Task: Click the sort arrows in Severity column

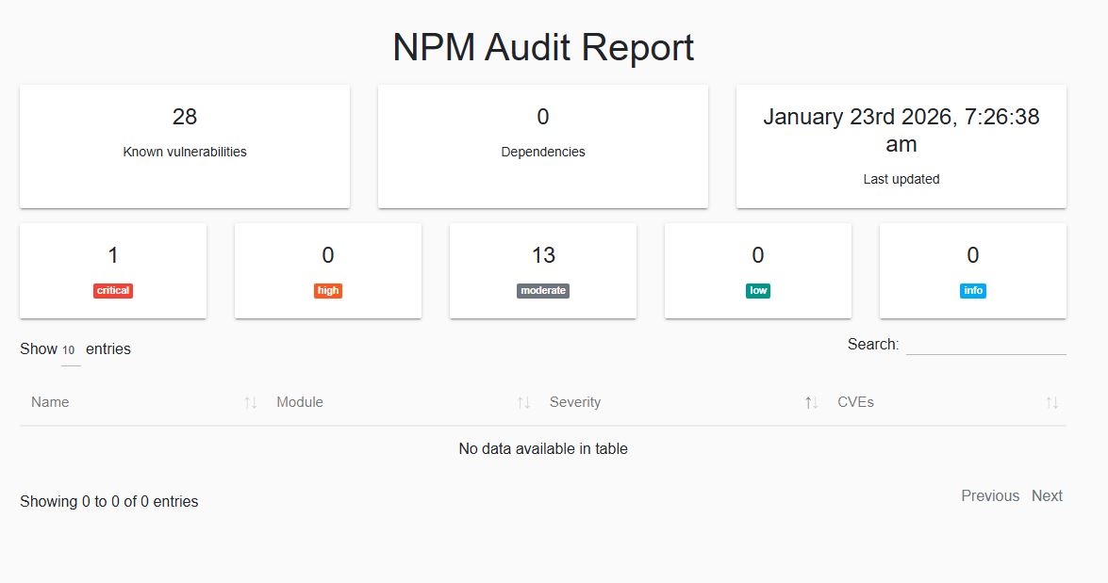Action: tap(811, 403)
